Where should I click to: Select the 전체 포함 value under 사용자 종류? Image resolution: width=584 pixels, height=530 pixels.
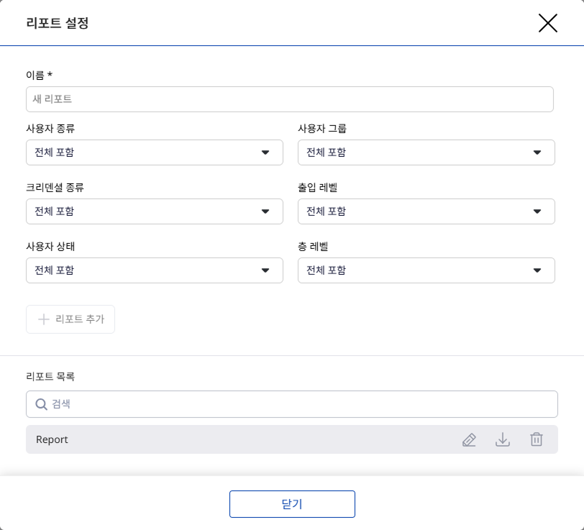pos(55,152)
